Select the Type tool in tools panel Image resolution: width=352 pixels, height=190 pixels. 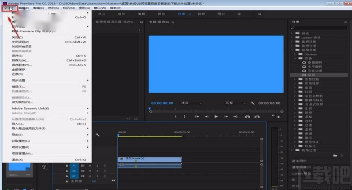click(44, 167)
